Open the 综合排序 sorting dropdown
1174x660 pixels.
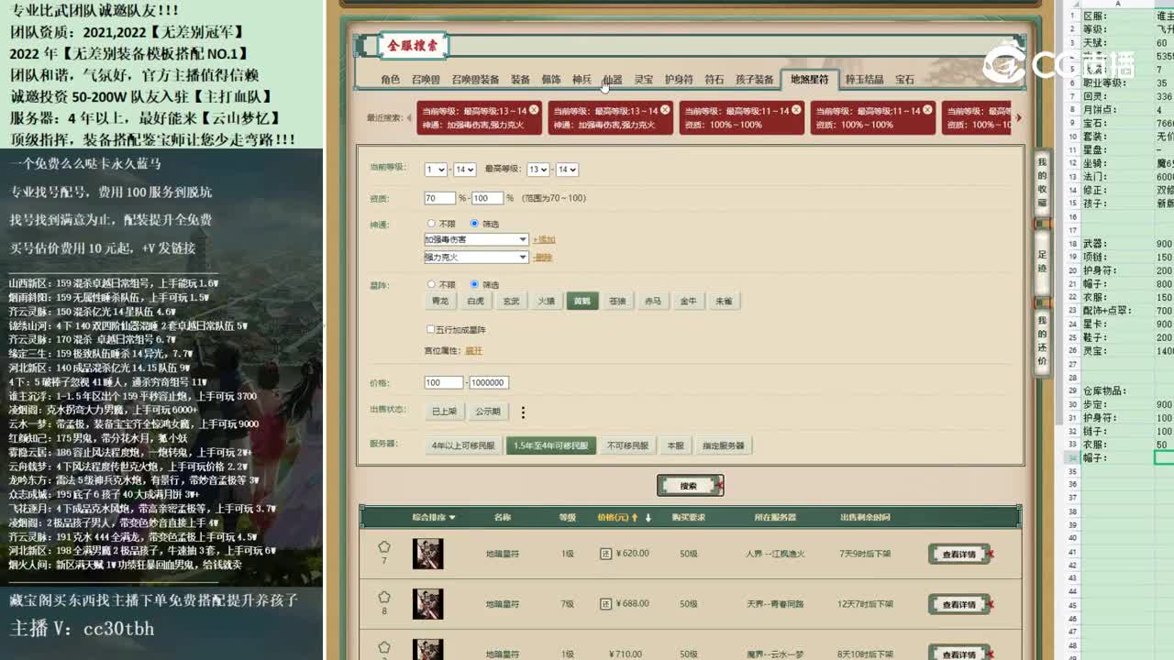(x=433, y=517)
